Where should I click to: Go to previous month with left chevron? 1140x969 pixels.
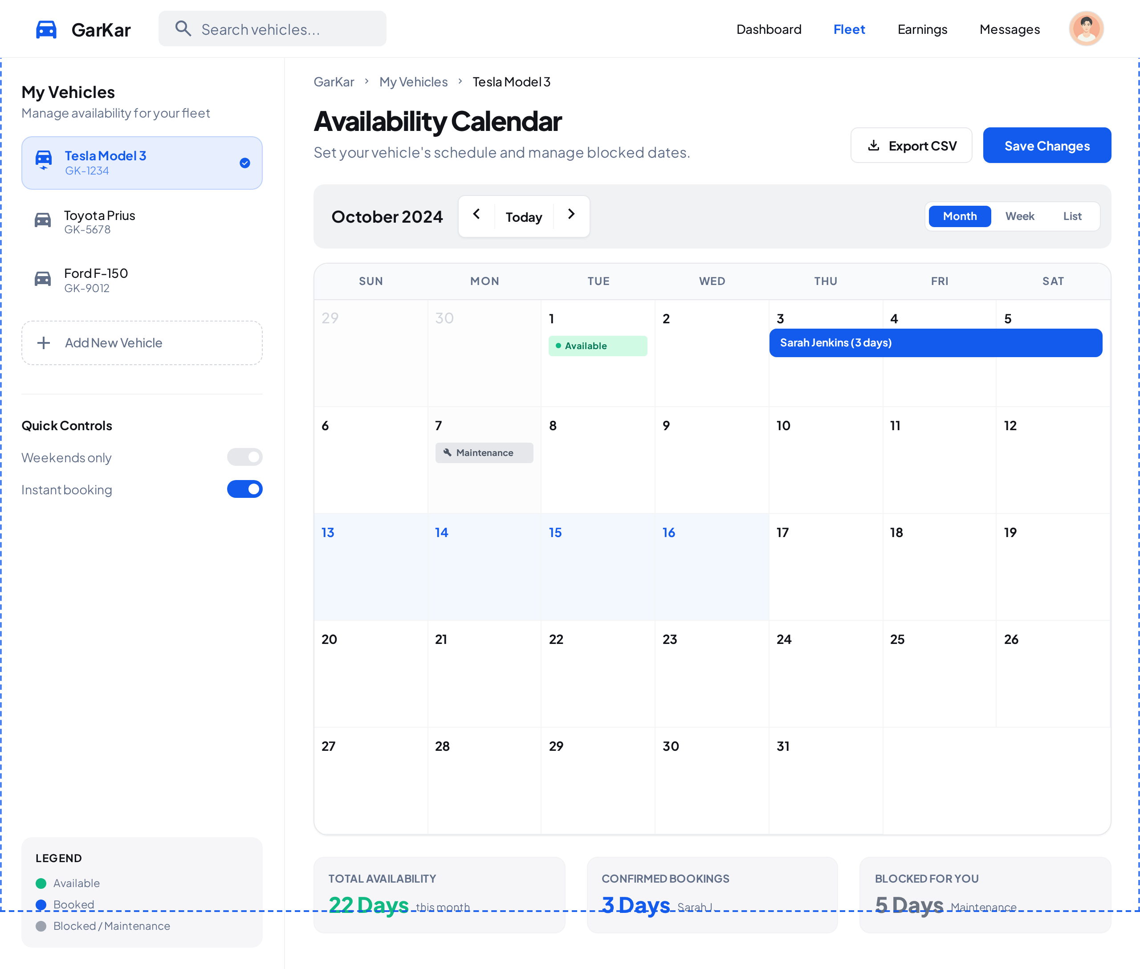coord(477,214)
